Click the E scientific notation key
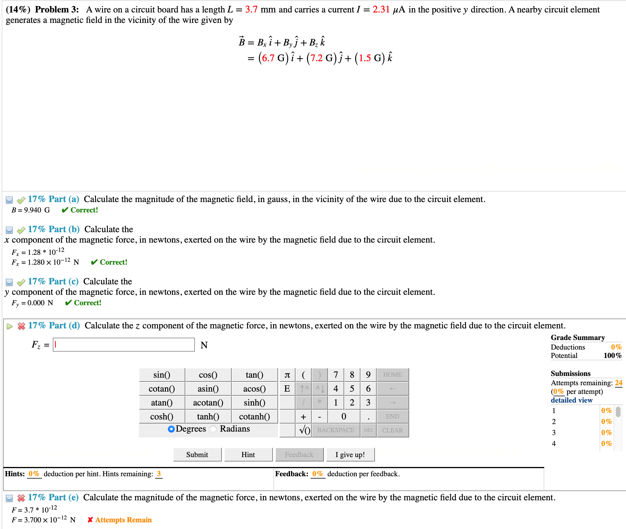Screen dimensions: 626x529 point(287,388)
